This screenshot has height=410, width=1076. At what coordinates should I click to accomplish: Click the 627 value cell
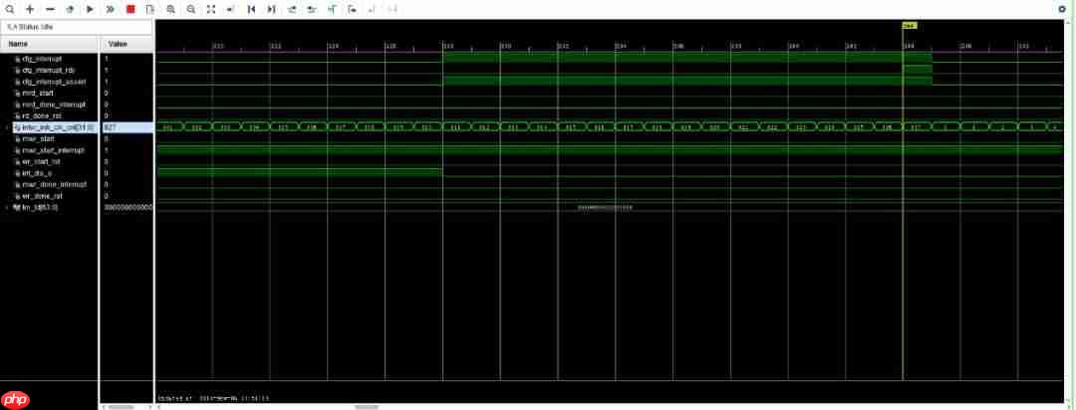pyautogui.click(x=127, y=127)
